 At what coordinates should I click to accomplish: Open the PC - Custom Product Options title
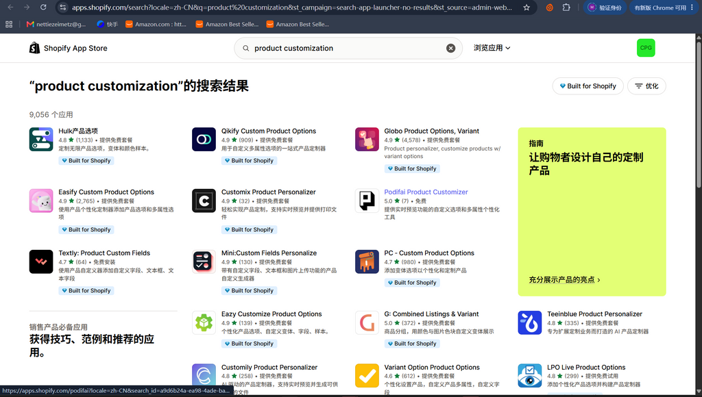pos(429,253)
